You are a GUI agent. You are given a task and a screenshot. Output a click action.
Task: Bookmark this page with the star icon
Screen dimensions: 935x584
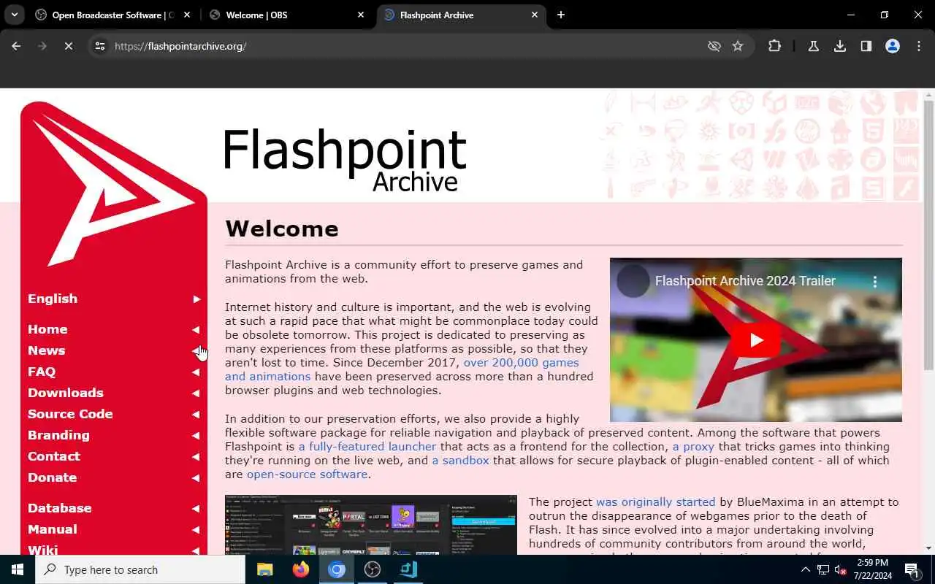[738, 46]
